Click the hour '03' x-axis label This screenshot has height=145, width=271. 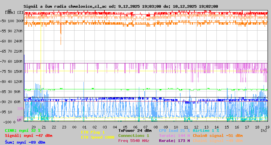click(105, 127)
